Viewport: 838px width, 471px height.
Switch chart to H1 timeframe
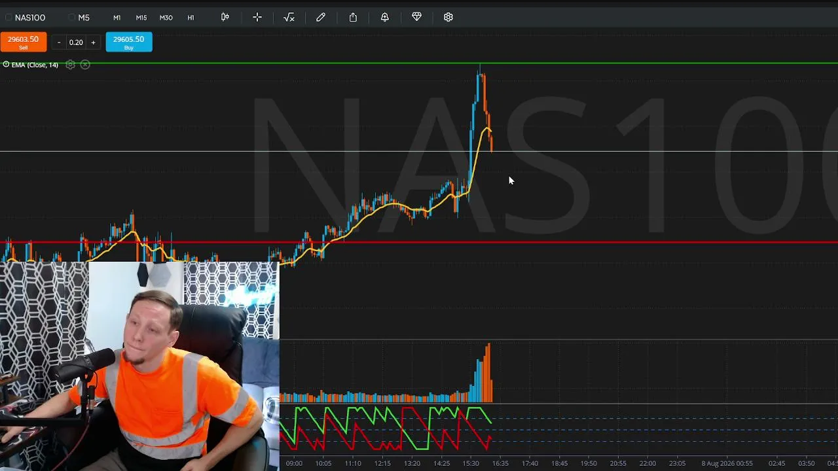coord(191,18)
